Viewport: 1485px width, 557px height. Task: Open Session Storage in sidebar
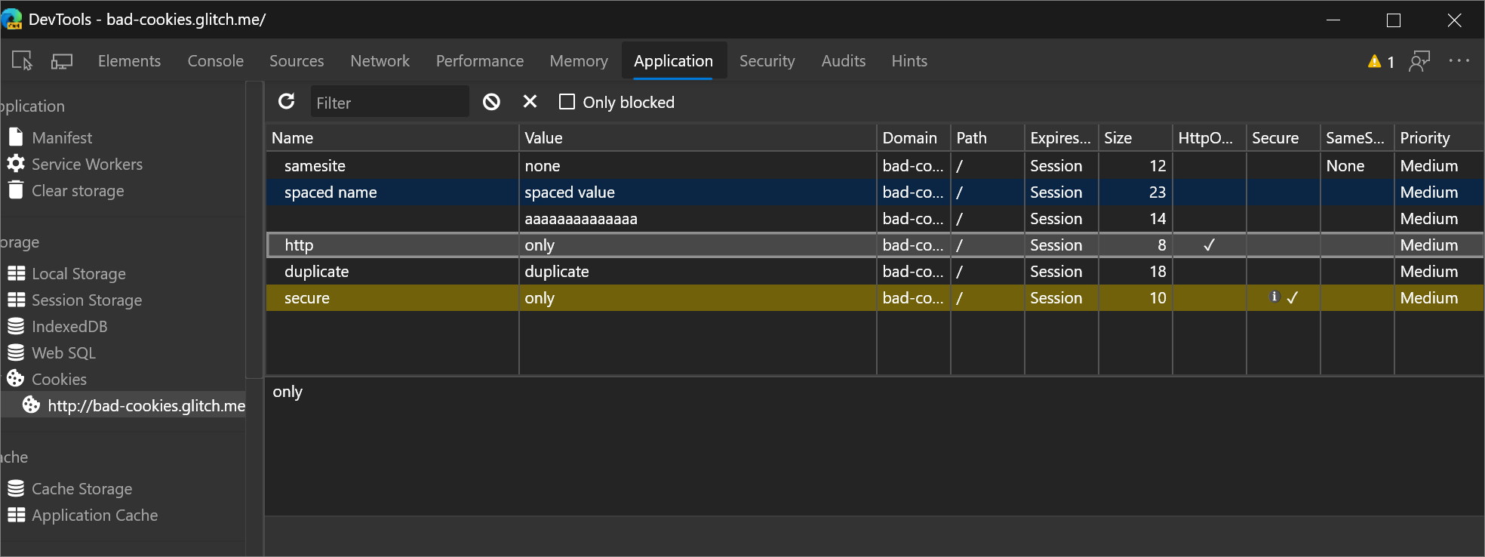pos(87,300)
